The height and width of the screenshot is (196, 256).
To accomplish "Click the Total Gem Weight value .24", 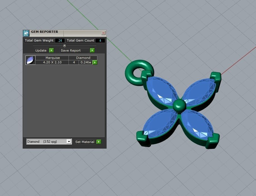I will (60, 40).
